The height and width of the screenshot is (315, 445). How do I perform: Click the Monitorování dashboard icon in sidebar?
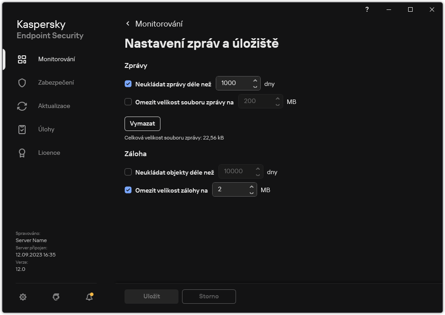(22, 59)
